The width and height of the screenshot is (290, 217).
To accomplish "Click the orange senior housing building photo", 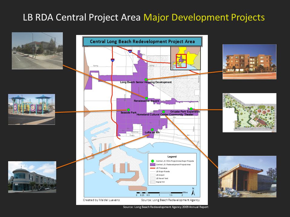I will pyautogui.click(x=249, y=61).
